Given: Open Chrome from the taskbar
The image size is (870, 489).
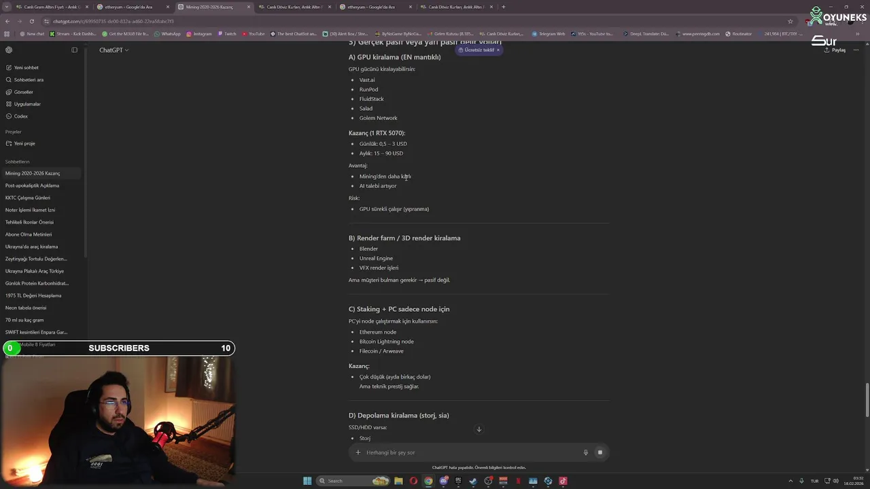Looking at the screenshot, I should click(428, 481).
